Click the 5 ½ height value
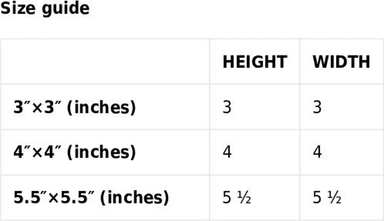This screenshot has height=221, width=384. point(237,198)
